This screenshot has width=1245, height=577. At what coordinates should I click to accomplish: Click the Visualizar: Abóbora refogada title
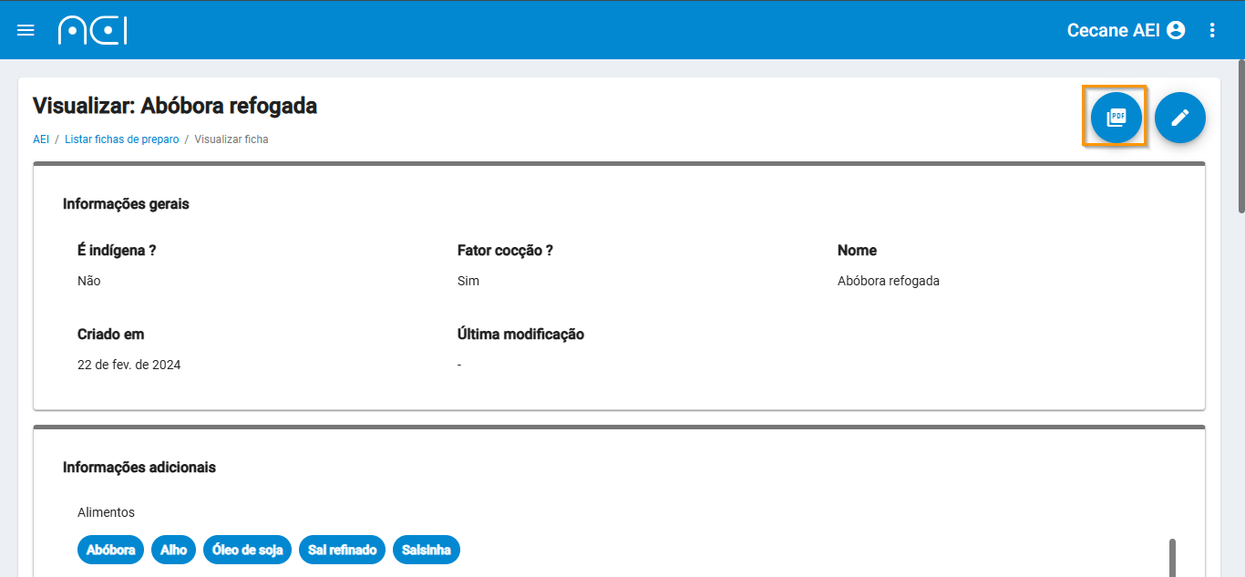[x=174, y=106]
